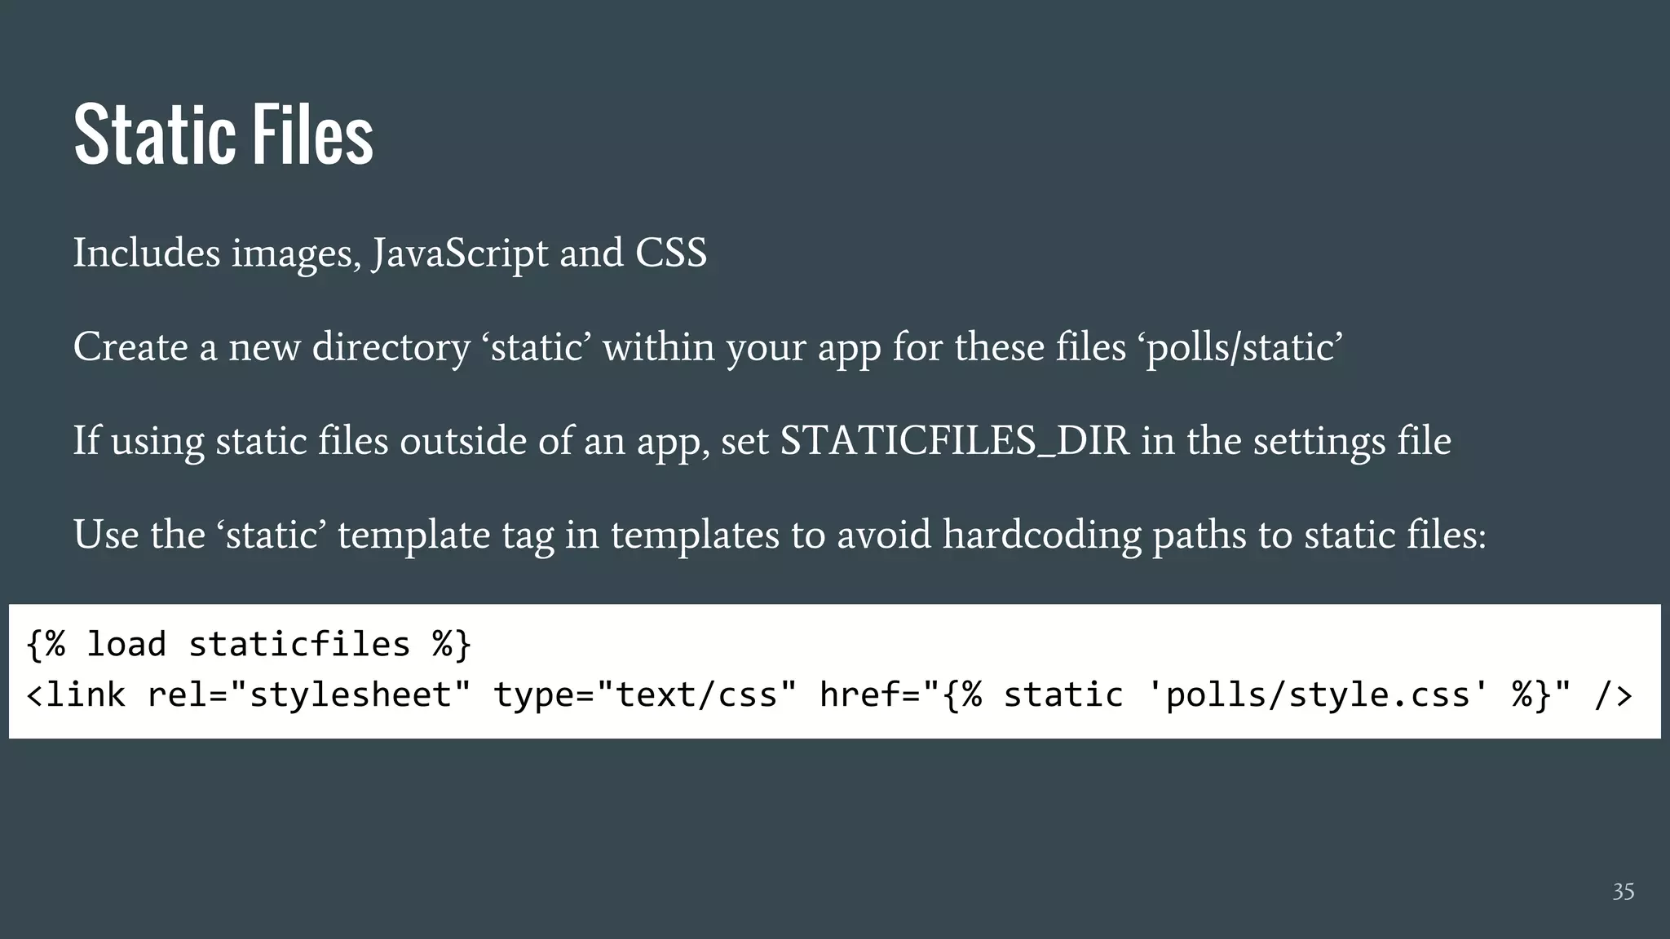Click the word 'STATICFILES_DIR' in the third line
Screen dimensions: 1670x939
954,441
